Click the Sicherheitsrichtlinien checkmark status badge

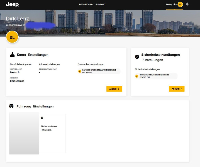156,76
